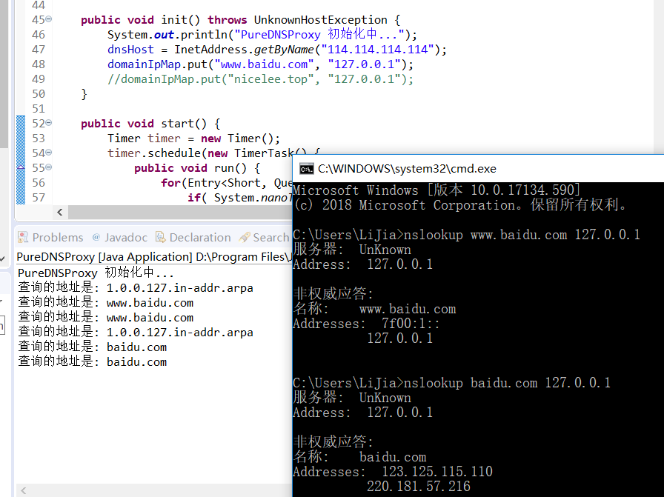Click console horizontal scrollbar left arrow
This screenshot has width=664, height=497.
coord(23,490)
